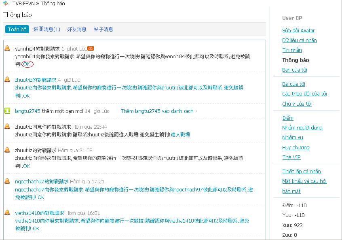The width and height of the screenshot is (342, 240).
Task: Select the Toàn bộ tab
Action: (x=17, y=29)
